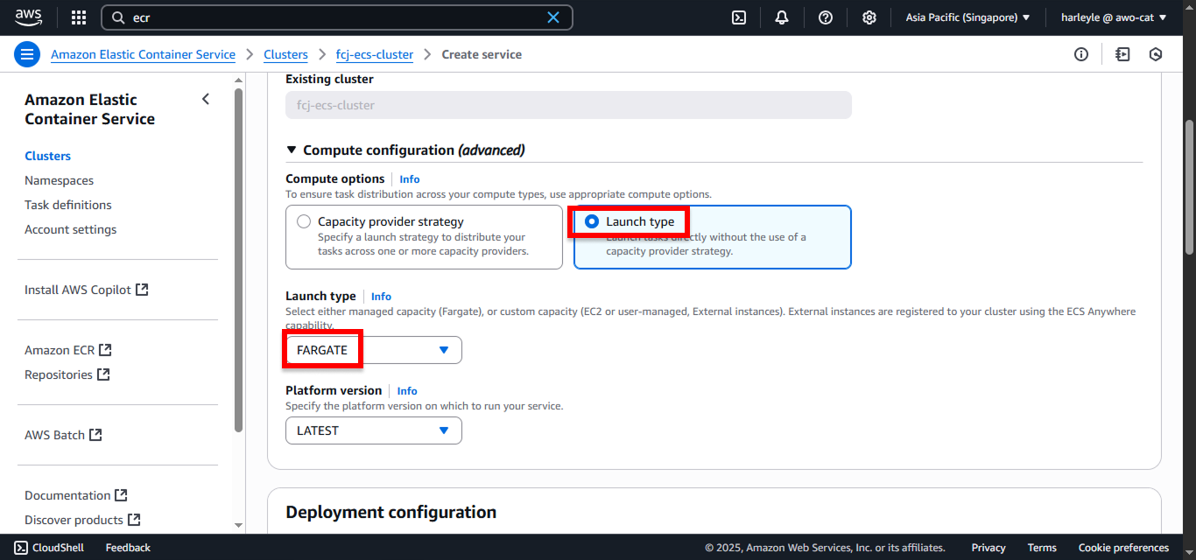Open Account settings in the sidebar
This screenshot has width=1196, height=560.
tap(70, 229)
